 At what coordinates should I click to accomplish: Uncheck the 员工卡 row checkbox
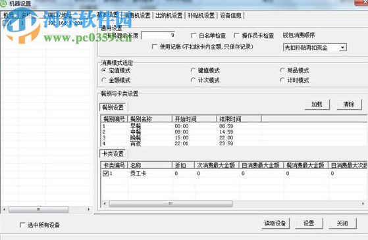click(x=105, y=174)
